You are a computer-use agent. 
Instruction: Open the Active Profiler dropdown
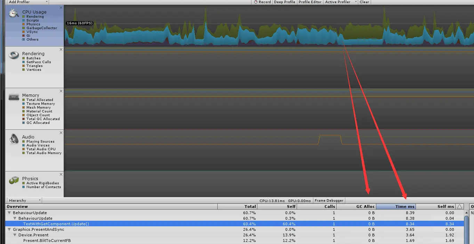point(341,2)
